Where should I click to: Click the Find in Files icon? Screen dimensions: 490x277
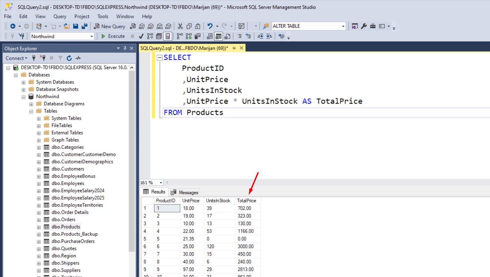pyautogui.click(x=266, y=26)
